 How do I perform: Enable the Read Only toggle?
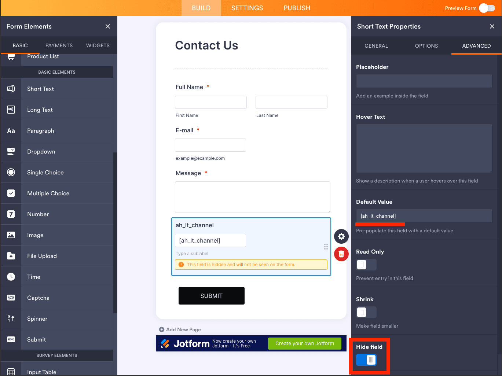(366, 265)
